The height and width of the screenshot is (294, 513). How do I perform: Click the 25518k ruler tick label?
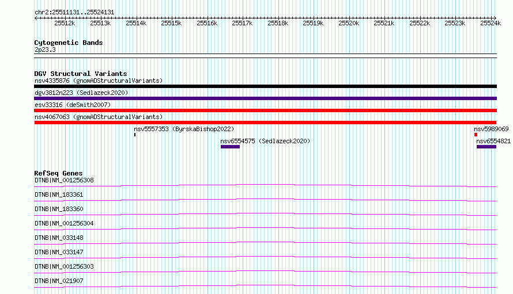278,23
